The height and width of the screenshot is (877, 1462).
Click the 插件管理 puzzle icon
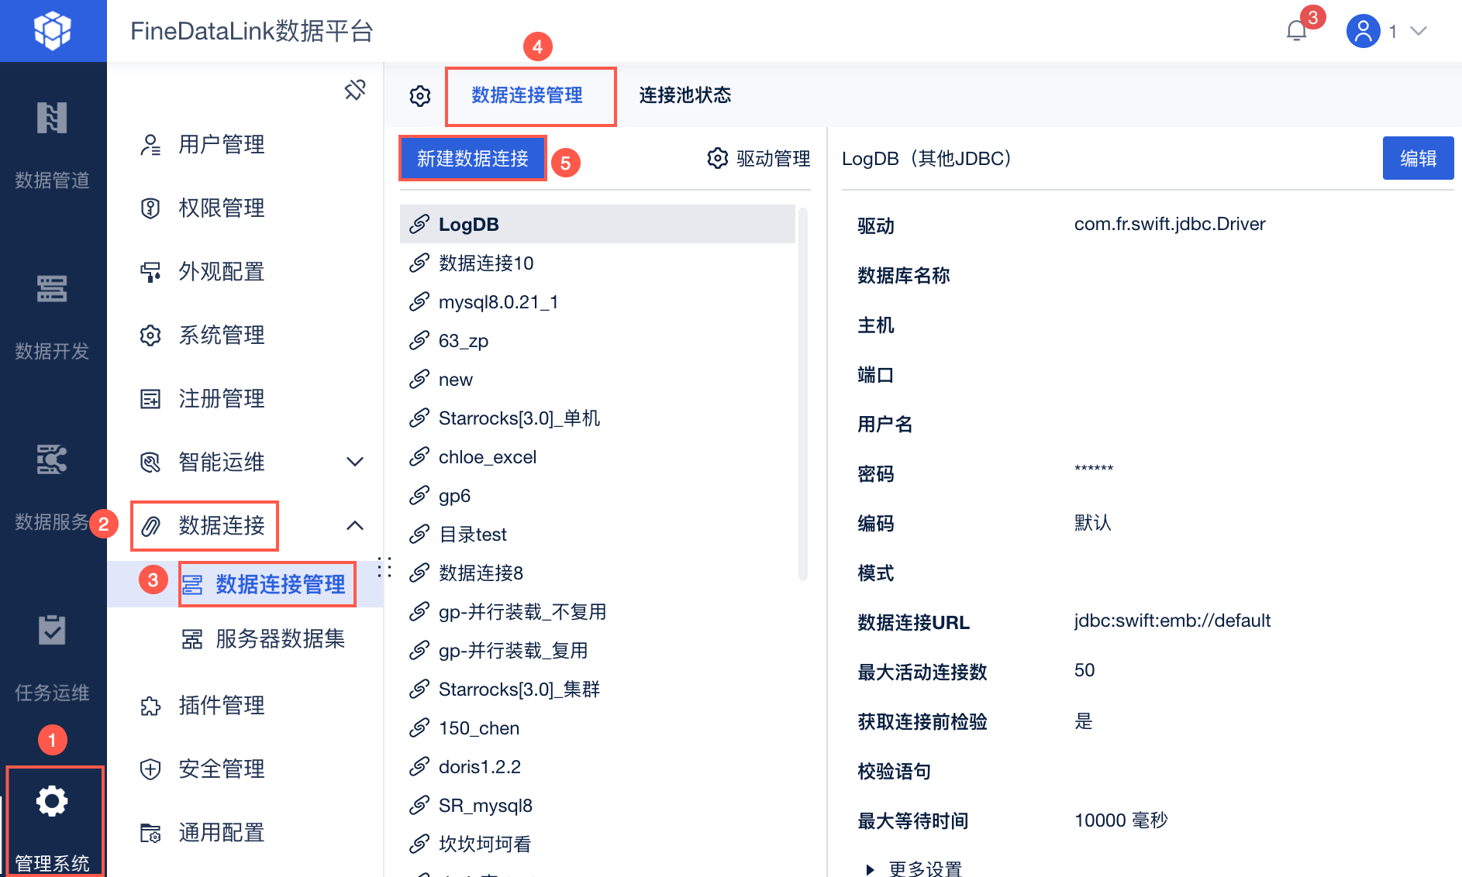(150, 706)
